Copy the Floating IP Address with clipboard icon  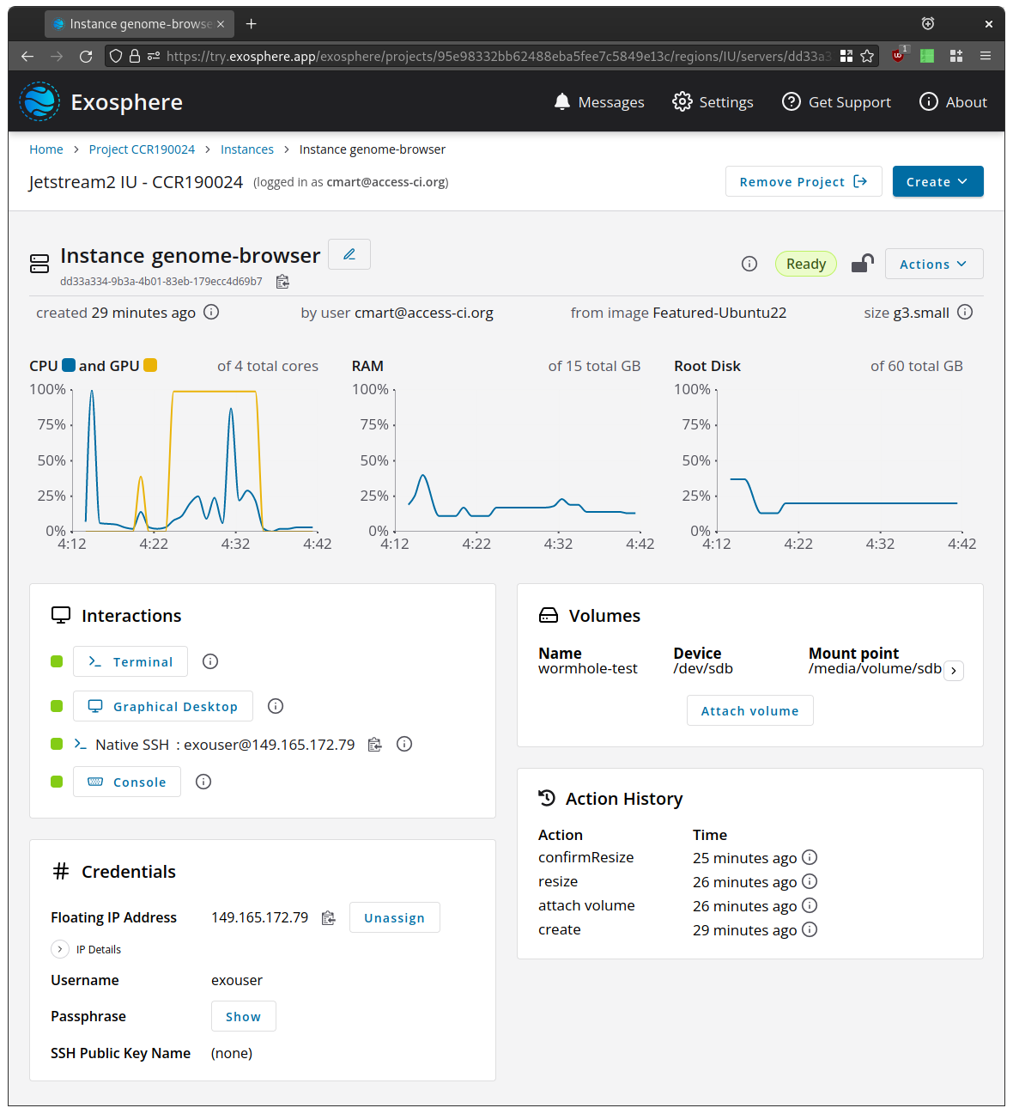click(x=328, y=918)
